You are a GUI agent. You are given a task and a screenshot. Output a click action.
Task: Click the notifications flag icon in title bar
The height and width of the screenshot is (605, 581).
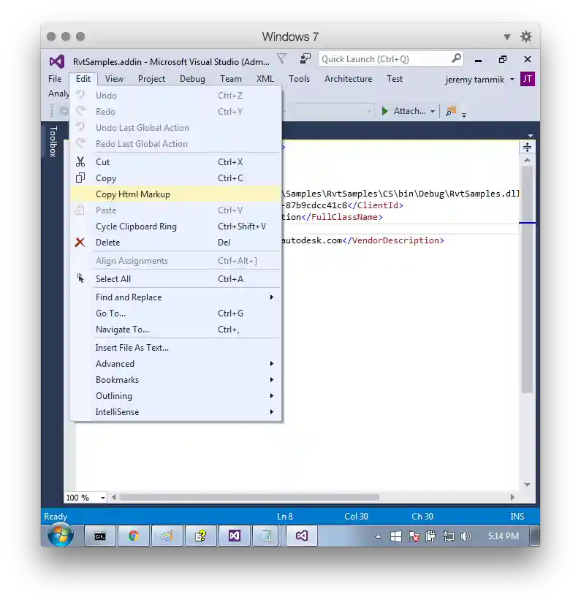coord(281,59)
